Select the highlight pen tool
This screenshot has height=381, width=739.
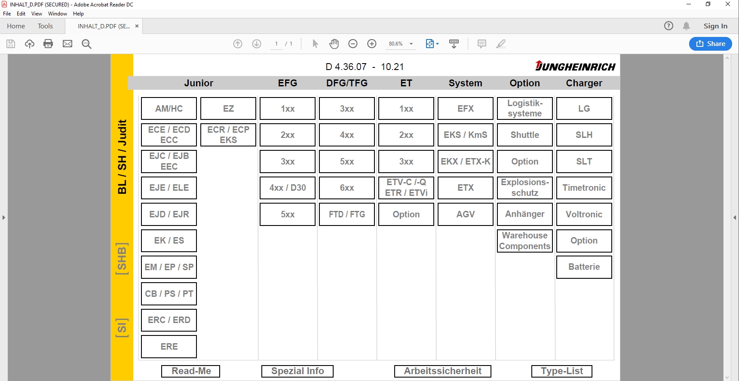pyautogui.click(x=501, y=44)
